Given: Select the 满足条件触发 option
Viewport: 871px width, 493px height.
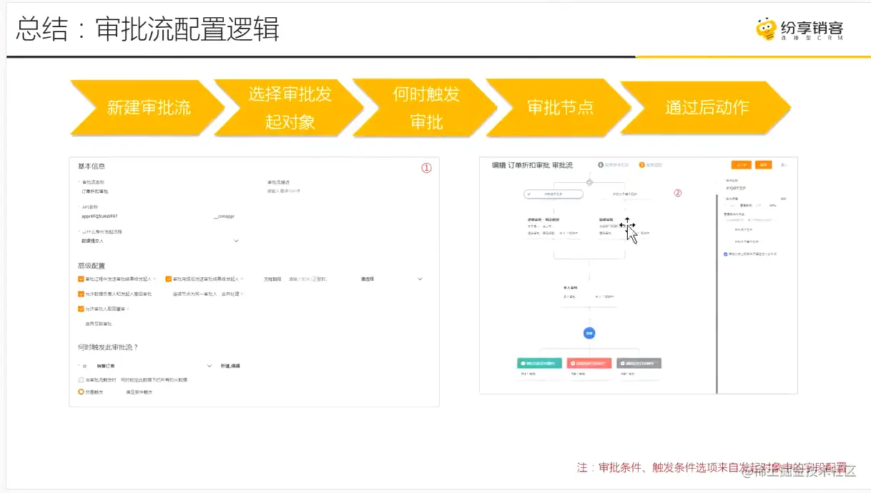Looking at the screenshot, I should click(x=139, y=392).
